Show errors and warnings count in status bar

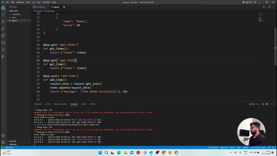coord(9,147)
